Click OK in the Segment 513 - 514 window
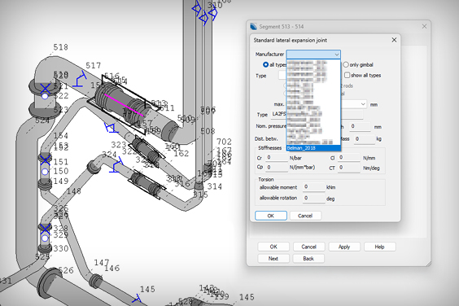This screenshot has height=306, width=459. click(273, 247)
